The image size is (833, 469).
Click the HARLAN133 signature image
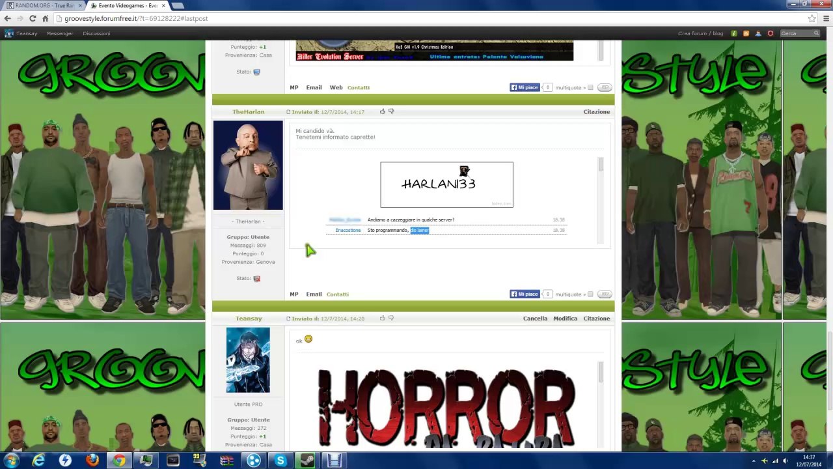pos(446,184)
